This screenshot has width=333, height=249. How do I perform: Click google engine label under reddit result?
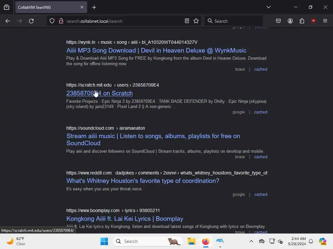coord(238,195)
